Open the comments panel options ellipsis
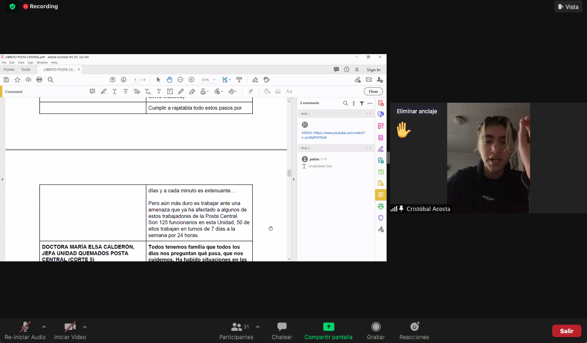Image resolution: width=587 pixels, height=343 pixels. pos(370,103)
